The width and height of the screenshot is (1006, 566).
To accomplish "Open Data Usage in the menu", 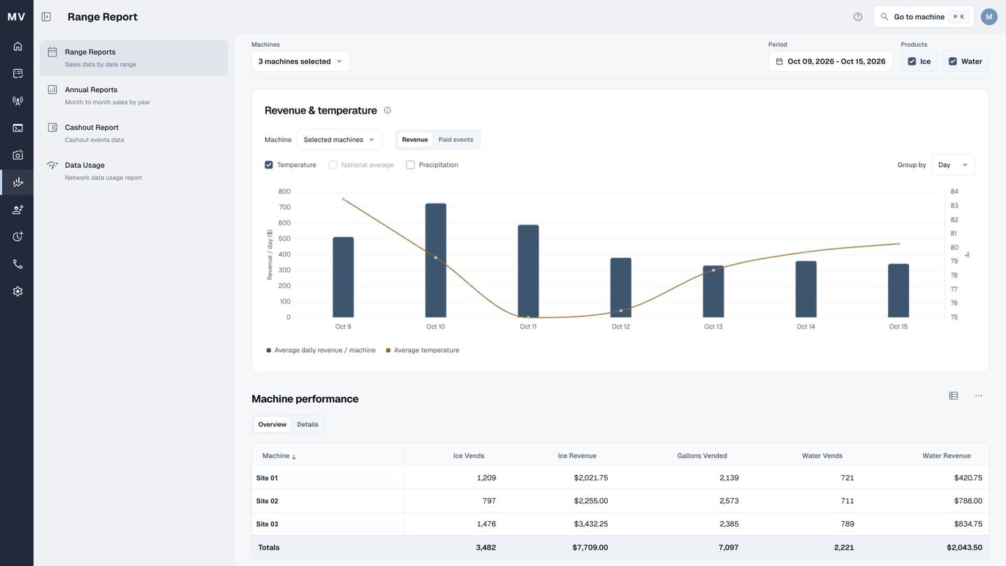I will pyautogui.click(x=133, y=171).
